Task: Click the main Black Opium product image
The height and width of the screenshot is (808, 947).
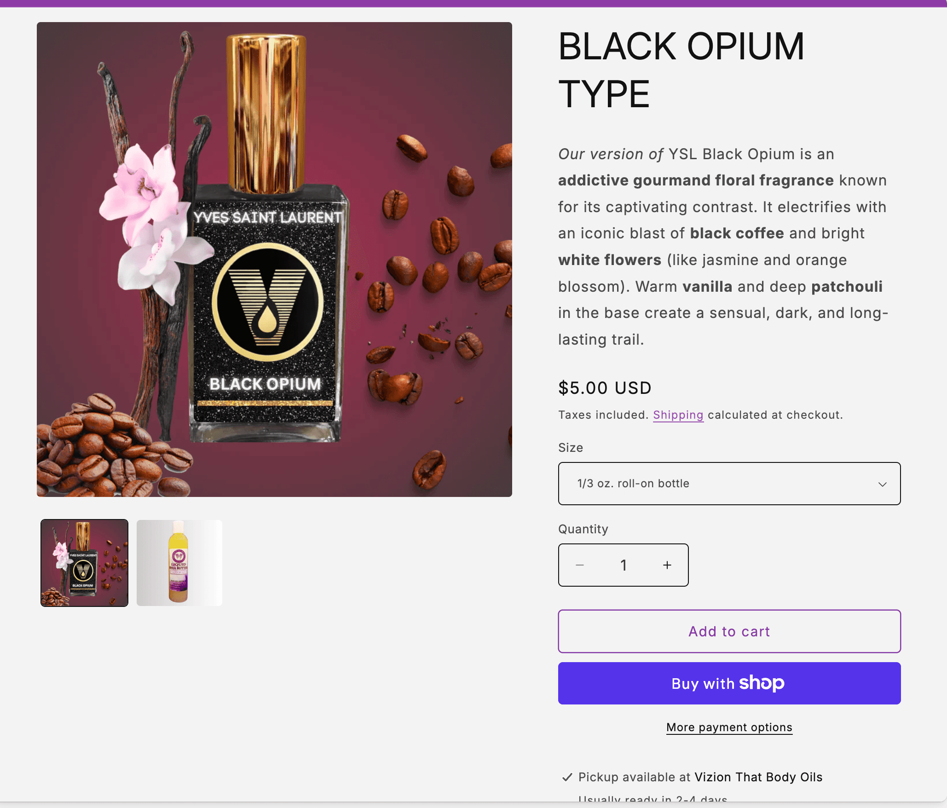Action: click(274, 259)
